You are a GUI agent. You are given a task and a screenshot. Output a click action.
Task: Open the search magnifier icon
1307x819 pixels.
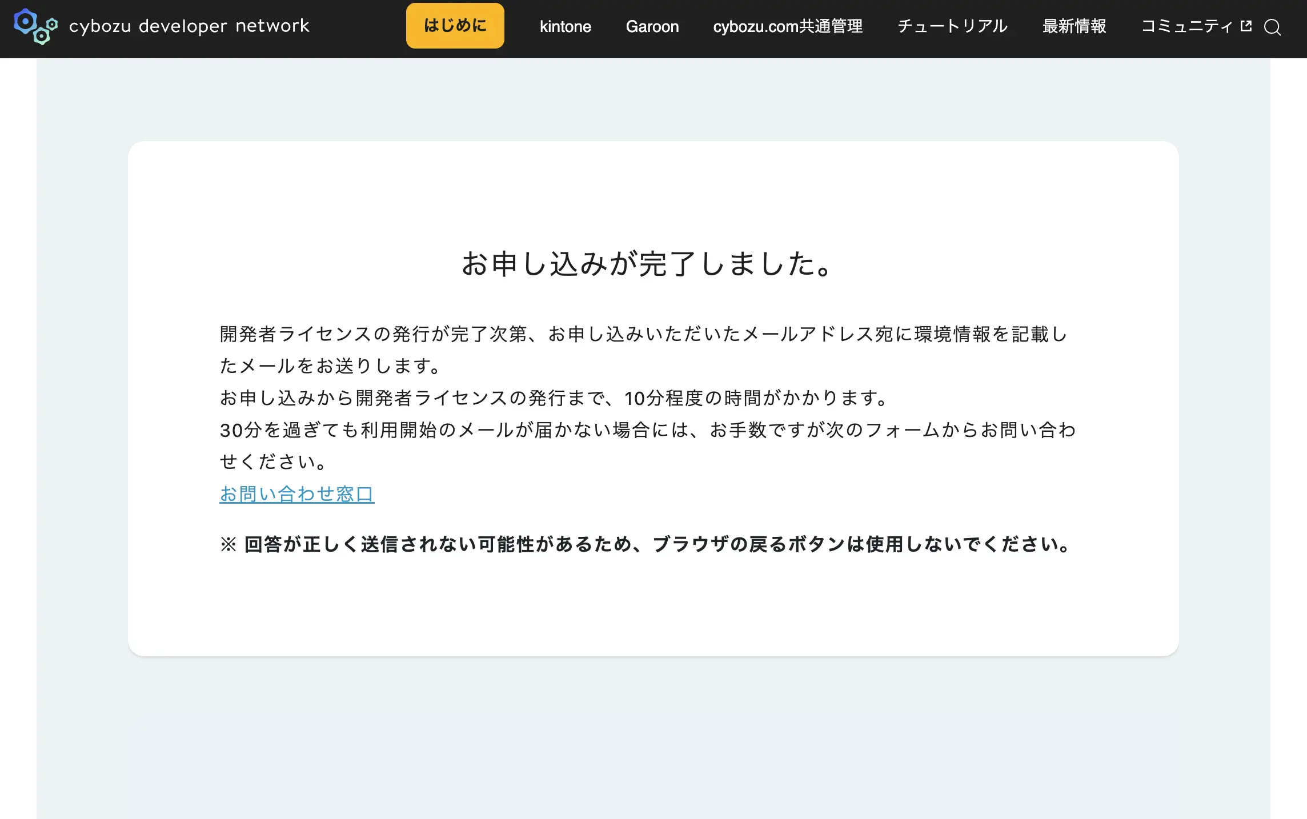point(1272,27)
